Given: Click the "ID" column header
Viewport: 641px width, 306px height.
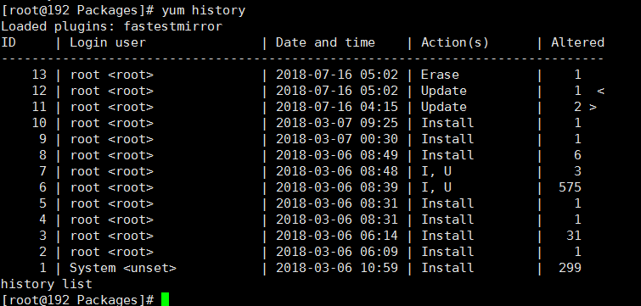Looking at the screenshot, I should (x=8, y=42).
